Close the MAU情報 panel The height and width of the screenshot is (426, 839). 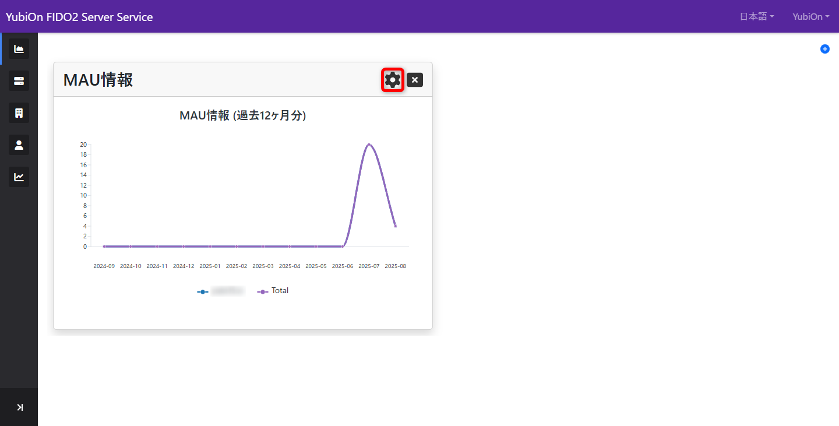[x=415, y=80]
